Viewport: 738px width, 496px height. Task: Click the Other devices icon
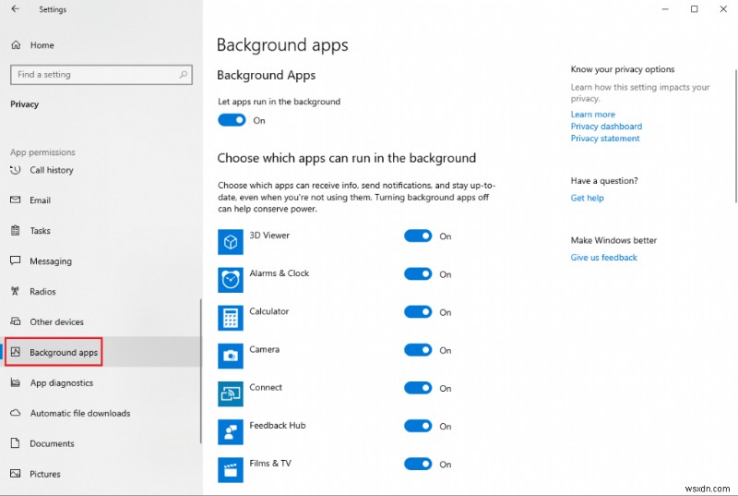(16, 321)
